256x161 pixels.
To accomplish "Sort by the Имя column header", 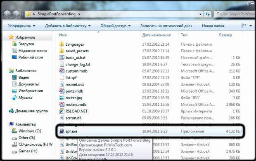I will point(63,35).
